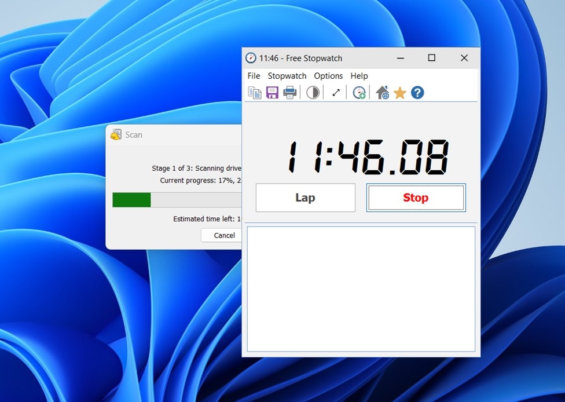Open the File menu
The width and height of the screenshot is (565, 402).
click(x=254, y=76)
